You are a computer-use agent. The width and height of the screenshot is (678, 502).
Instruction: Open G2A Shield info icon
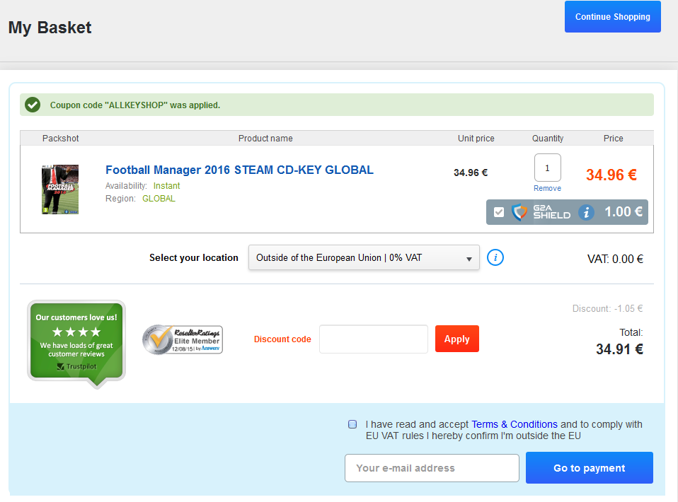pyautogui.click(x=586, y=212)
